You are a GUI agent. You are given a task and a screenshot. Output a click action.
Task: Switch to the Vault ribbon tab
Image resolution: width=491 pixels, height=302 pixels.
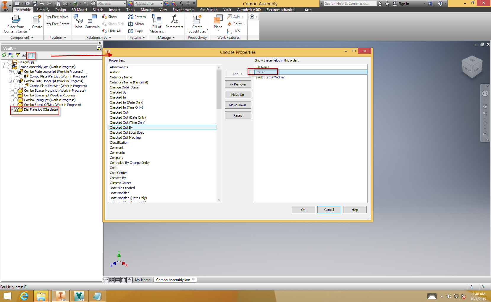(227, 9)
